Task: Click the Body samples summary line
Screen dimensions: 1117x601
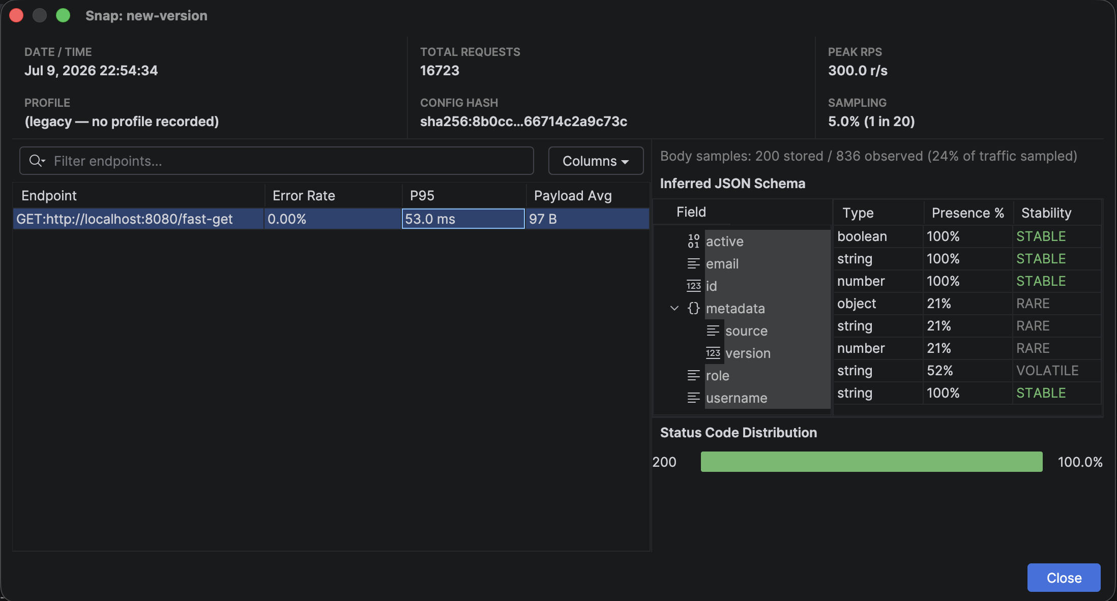Action: (869, 156)
